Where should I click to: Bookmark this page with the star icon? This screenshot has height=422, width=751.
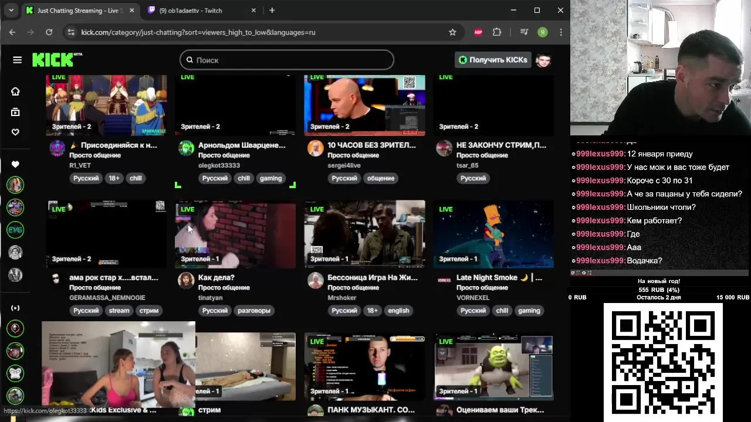tap(452, 32)
